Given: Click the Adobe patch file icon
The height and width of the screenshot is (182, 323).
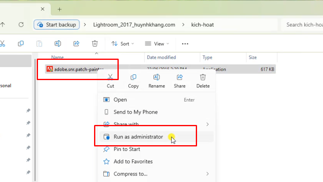Looking at the screenshot, I should (49, 69).
